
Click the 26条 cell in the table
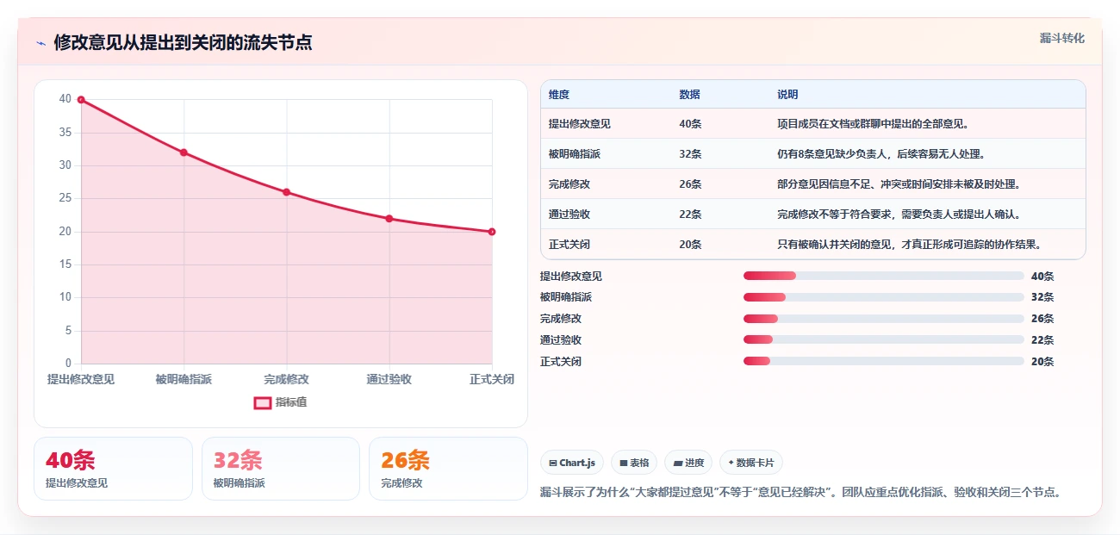(x=690, y=184)
